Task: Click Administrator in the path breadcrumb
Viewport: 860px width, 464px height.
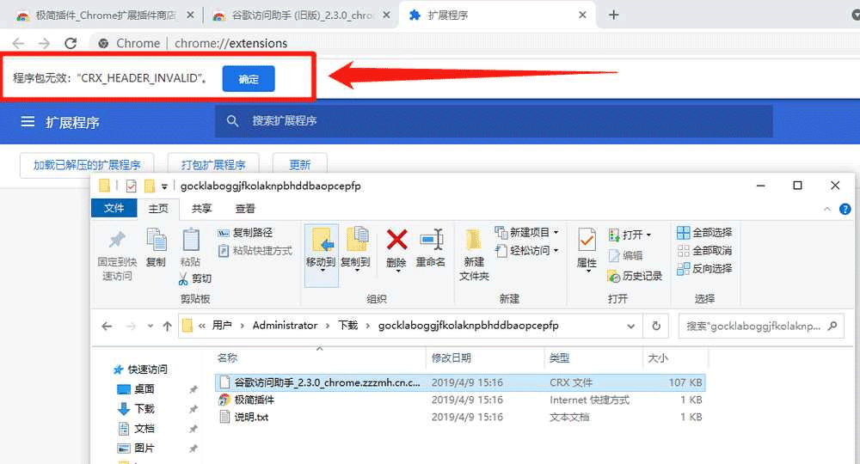Action: 286,326
